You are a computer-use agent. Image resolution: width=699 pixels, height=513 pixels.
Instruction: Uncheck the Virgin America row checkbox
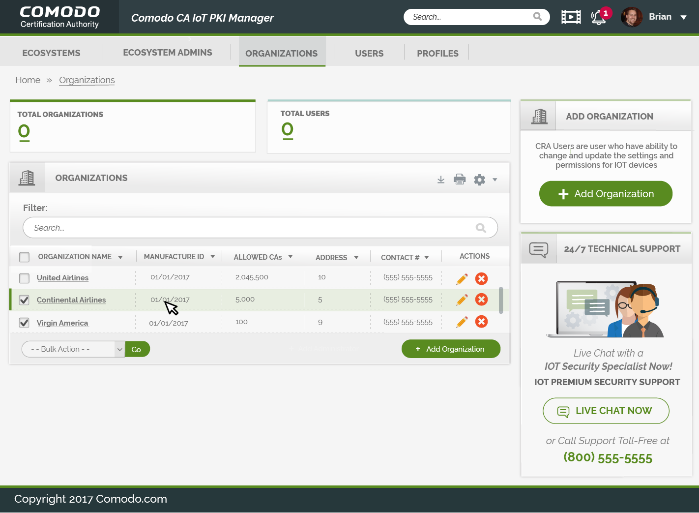pos(24,323)
